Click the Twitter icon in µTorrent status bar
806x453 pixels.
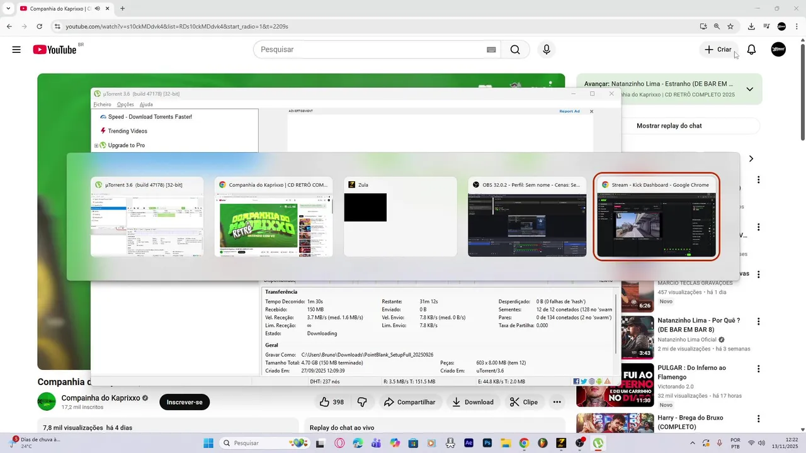coord(584,381)
